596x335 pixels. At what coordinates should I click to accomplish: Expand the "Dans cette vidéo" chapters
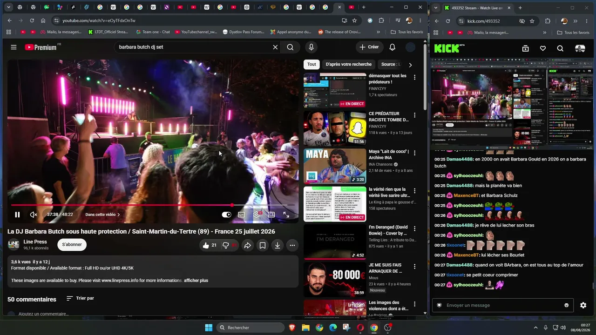pyautogui.click(x=102, y=214)
